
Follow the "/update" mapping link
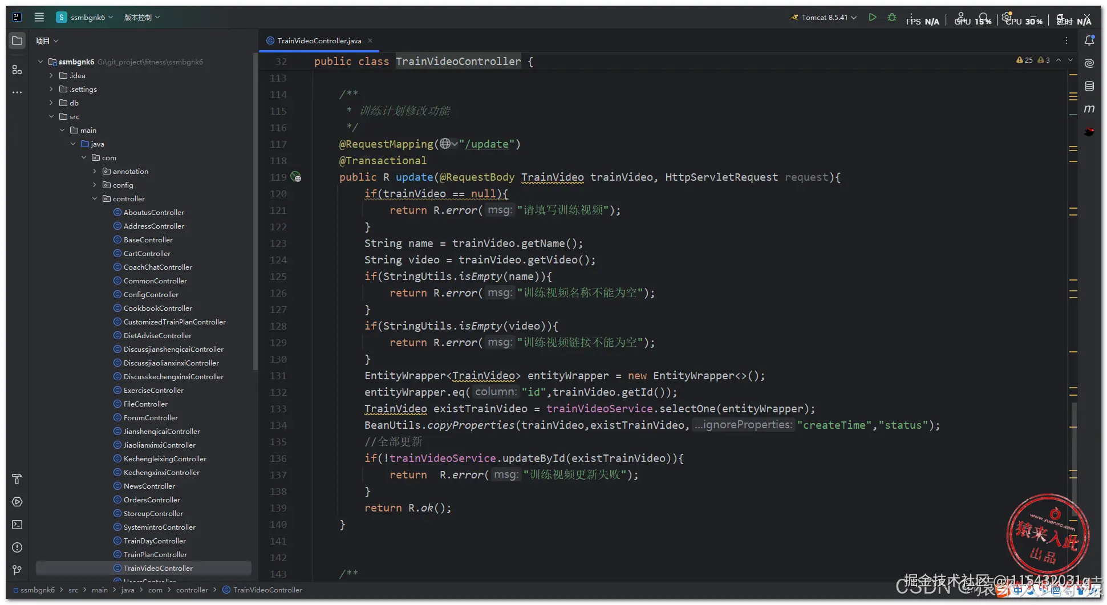point(486,144)
